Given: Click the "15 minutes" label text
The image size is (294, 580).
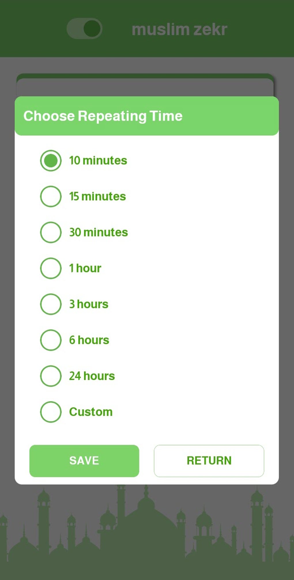Looking at the screenshot, I should pos(97,197).
